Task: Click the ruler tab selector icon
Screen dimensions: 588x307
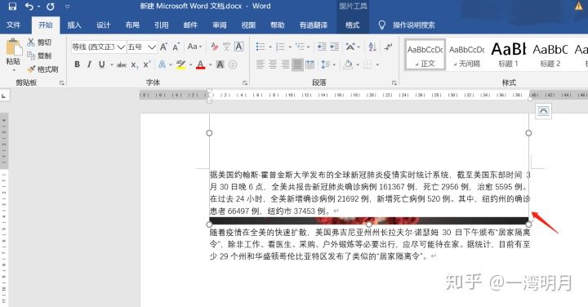Action: tap(4, 96)
